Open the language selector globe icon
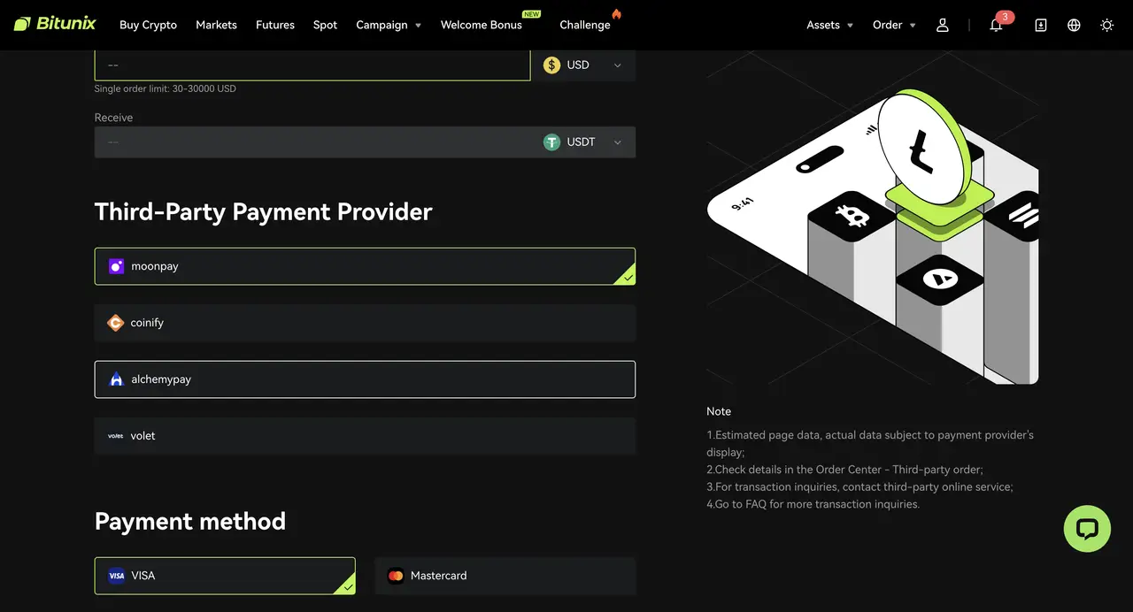 click(x=1074, y=25)
